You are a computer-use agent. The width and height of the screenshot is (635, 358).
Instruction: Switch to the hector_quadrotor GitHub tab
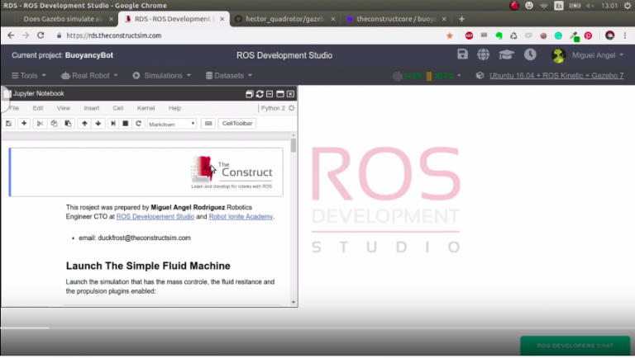(284, 19)
